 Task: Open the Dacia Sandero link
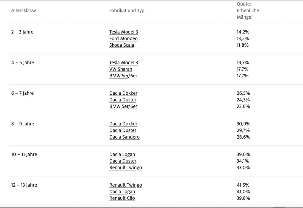[x=124, y=137]
